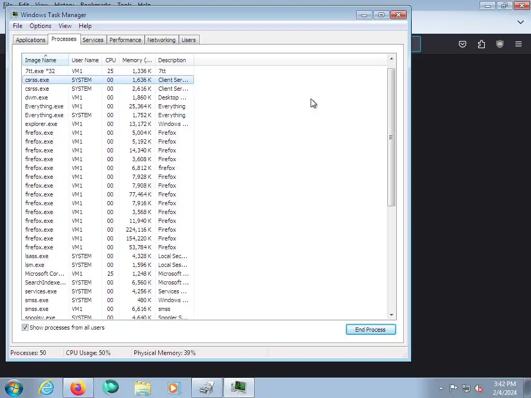Select firefox.exe using 77,464 K
This screenshot has height=398, width=531.
pos(108,194)
